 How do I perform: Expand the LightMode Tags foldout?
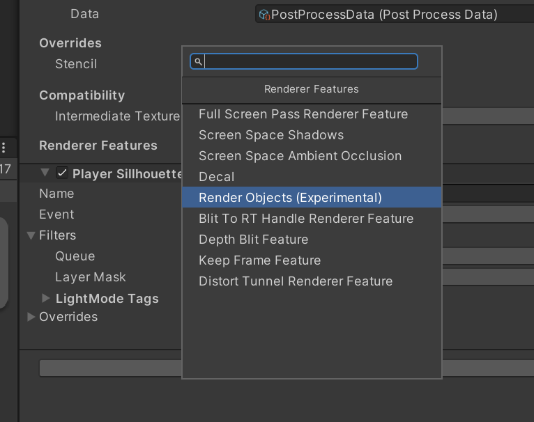(46, 298)
